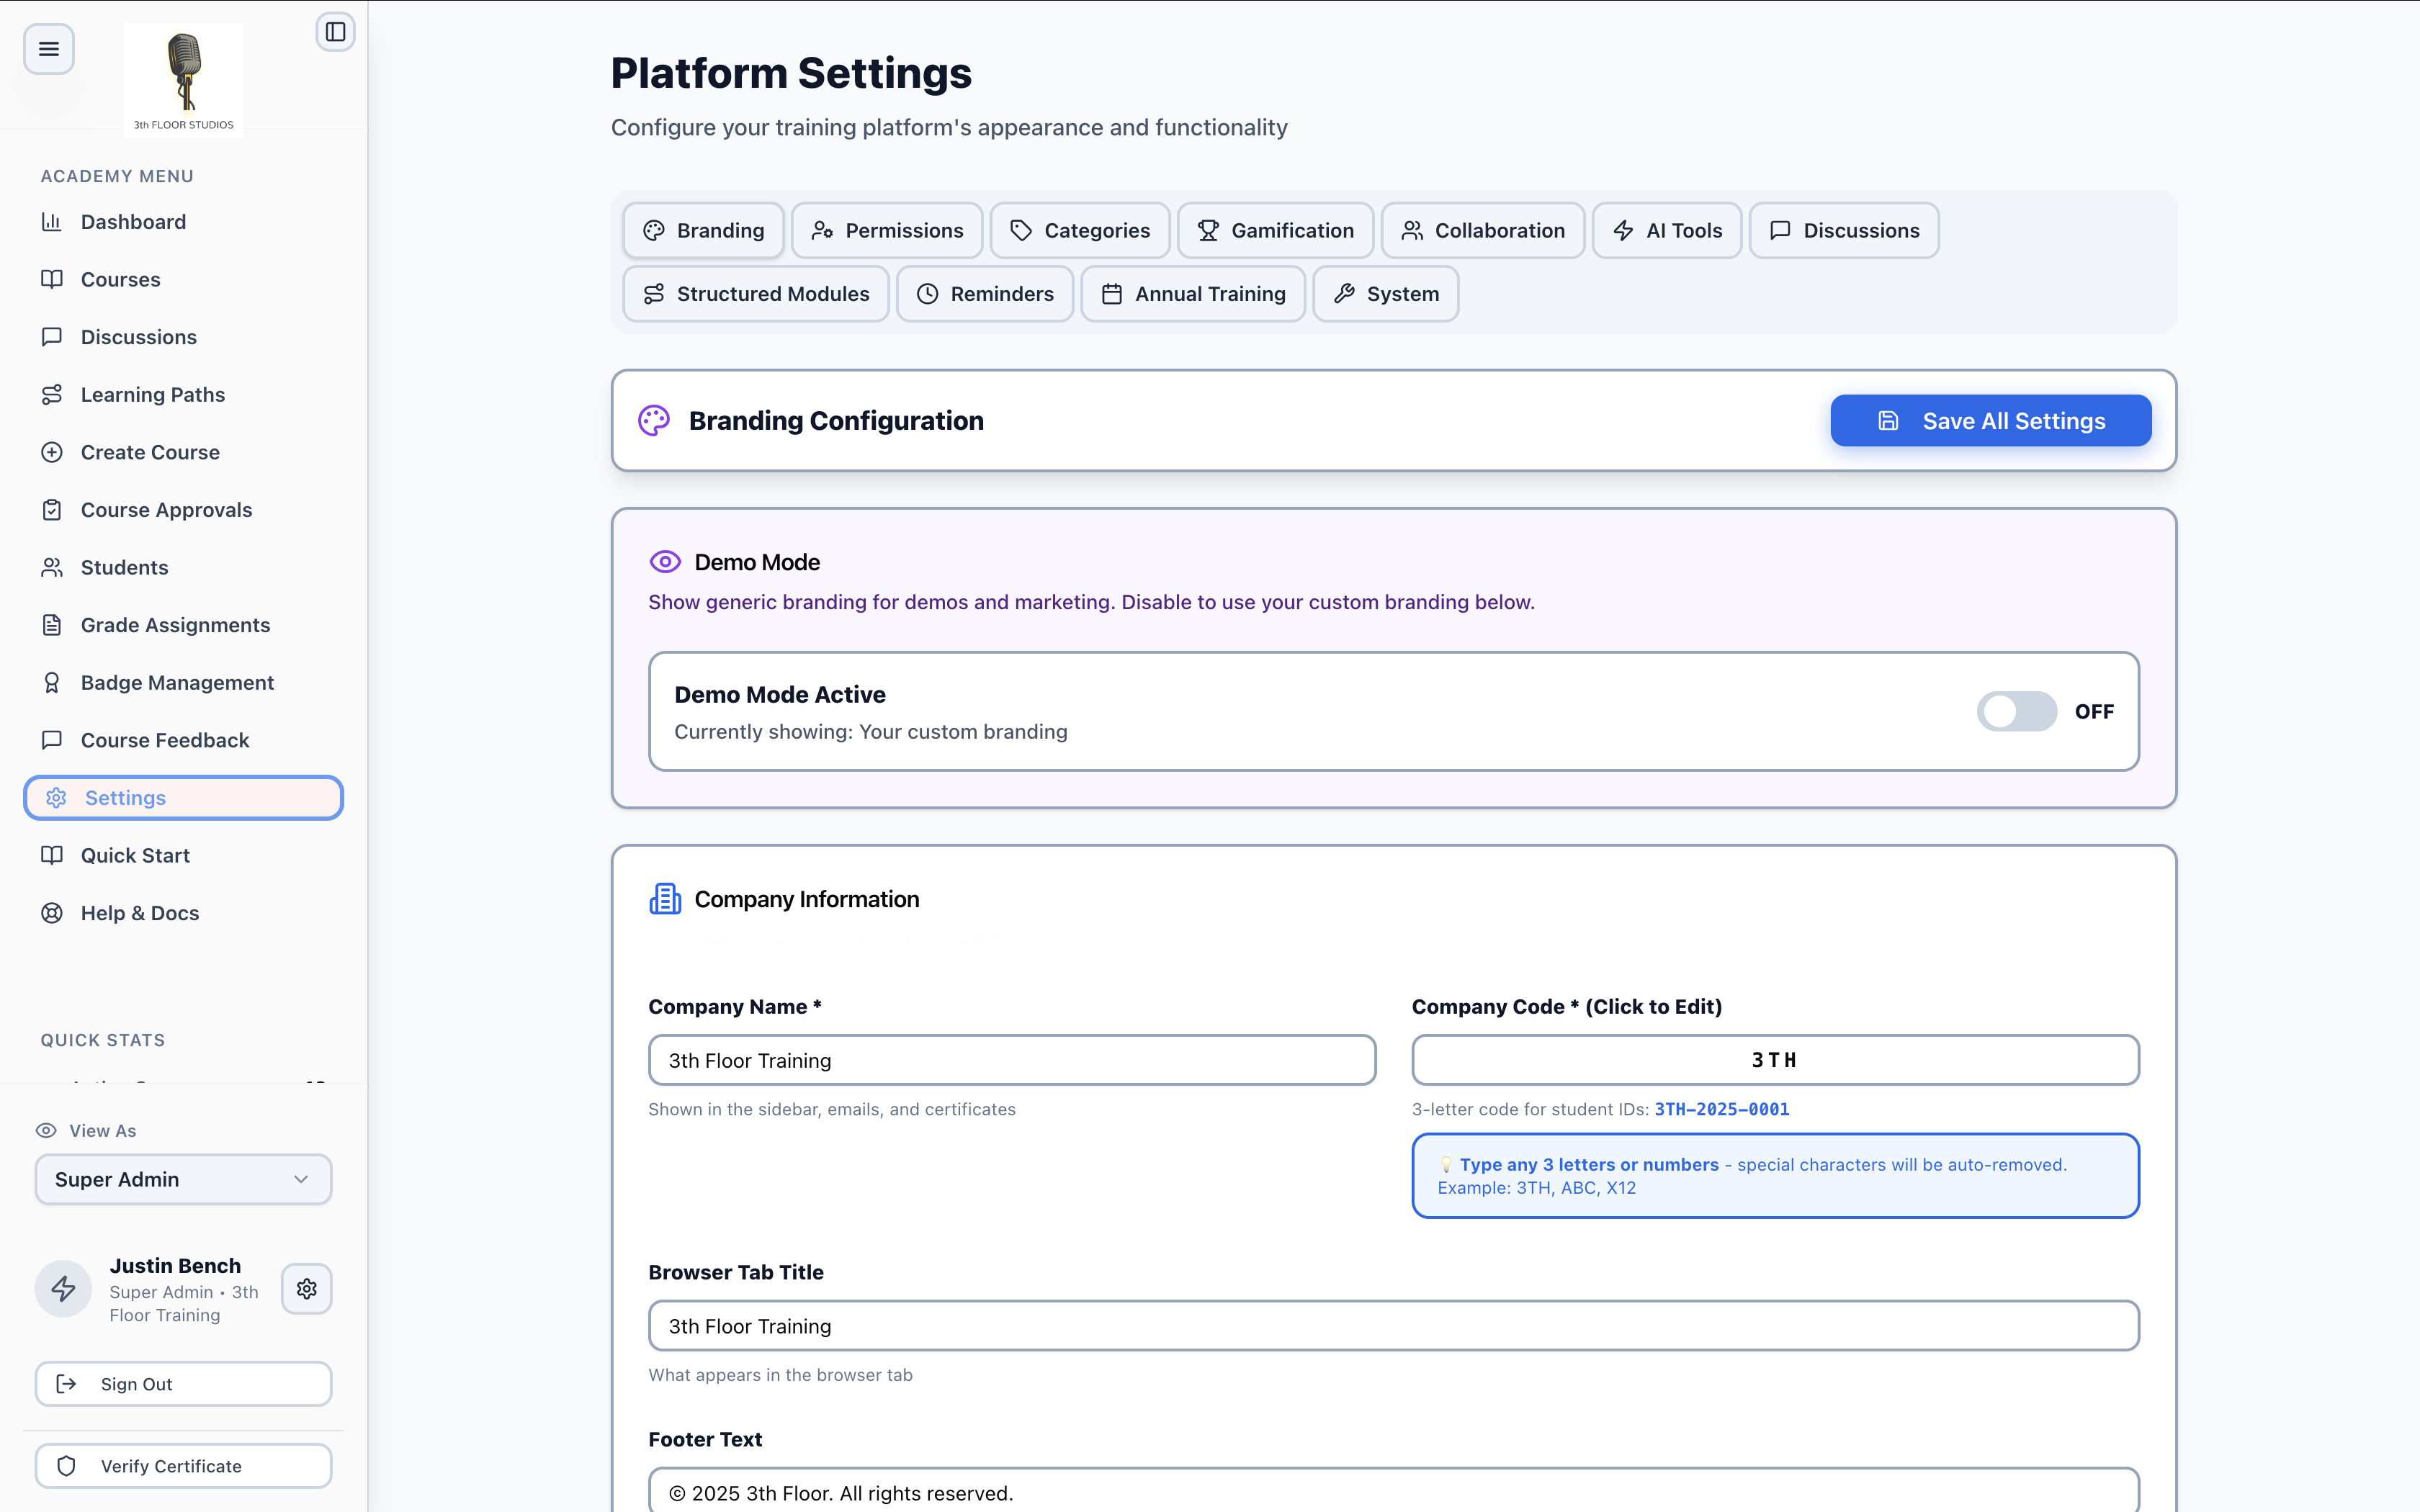
Task: Open Discussions settings tab
Action: click(x=1845, y=231)
